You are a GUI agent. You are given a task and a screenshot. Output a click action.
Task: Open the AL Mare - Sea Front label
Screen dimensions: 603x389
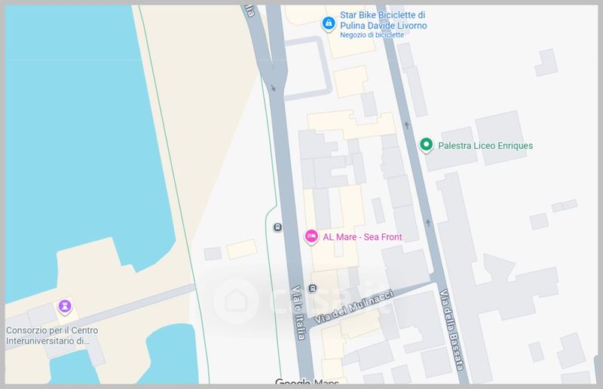363,237
